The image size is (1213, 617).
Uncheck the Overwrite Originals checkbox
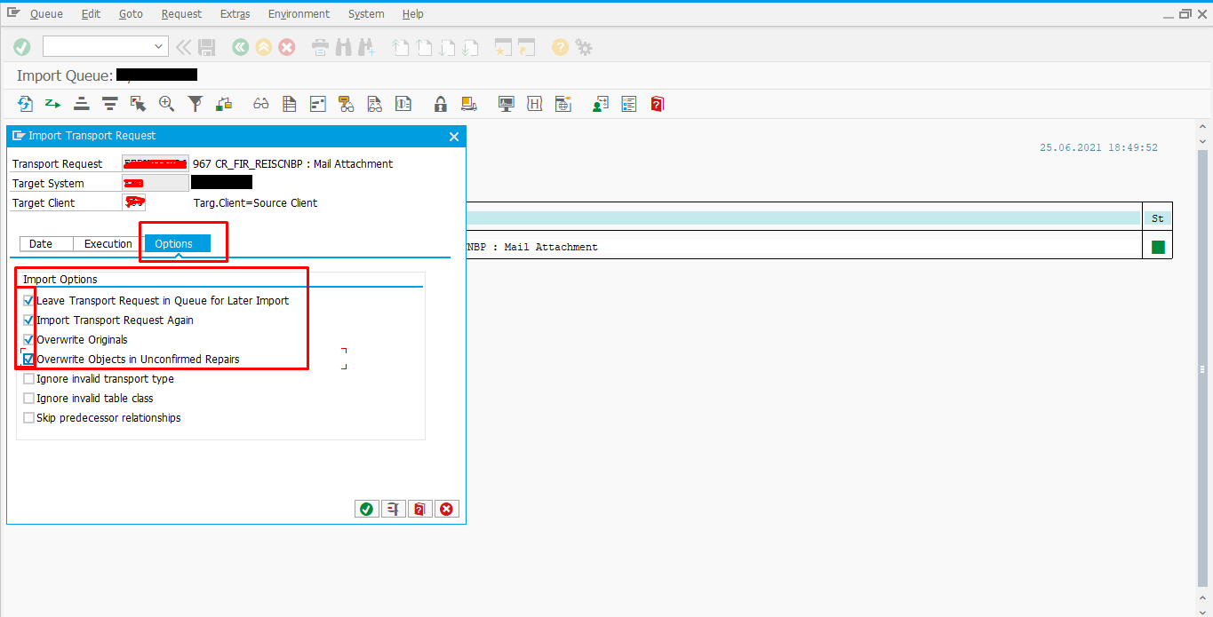pyautogui.click(x=28, y=340)
